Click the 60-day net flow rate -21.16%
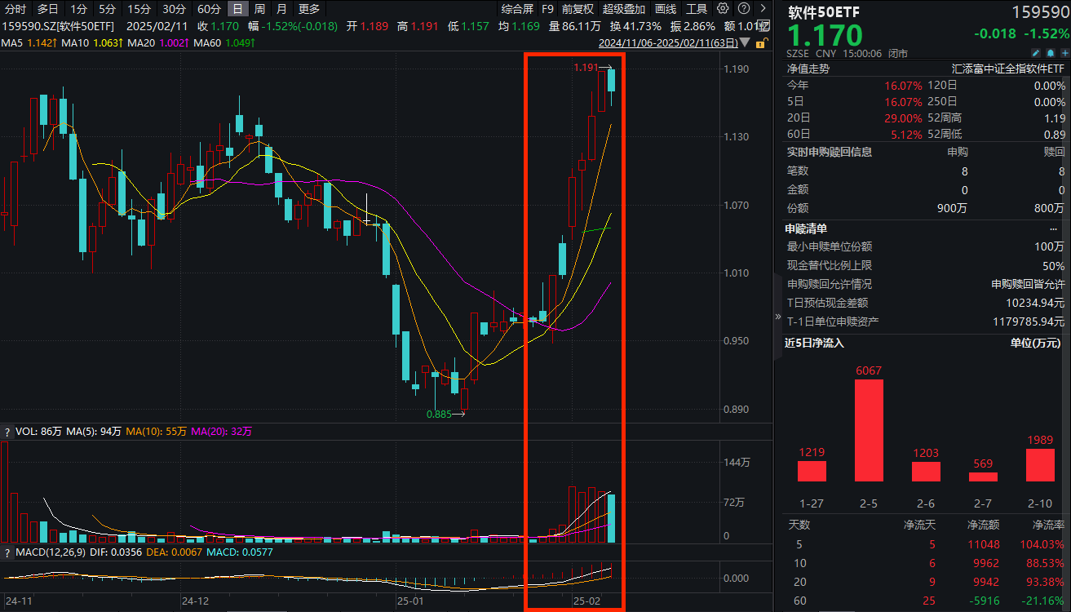This screenshot has width=1071, height=612. point(1044,601)
